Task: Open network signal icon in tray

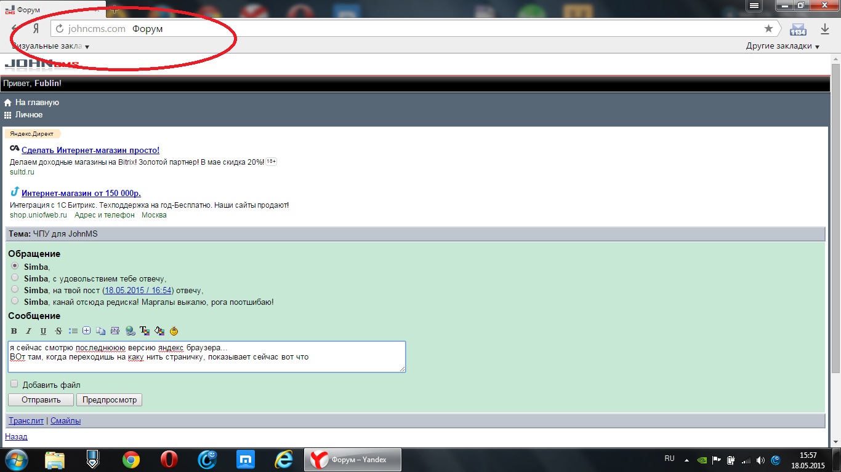Action: (x=746, y=460)
